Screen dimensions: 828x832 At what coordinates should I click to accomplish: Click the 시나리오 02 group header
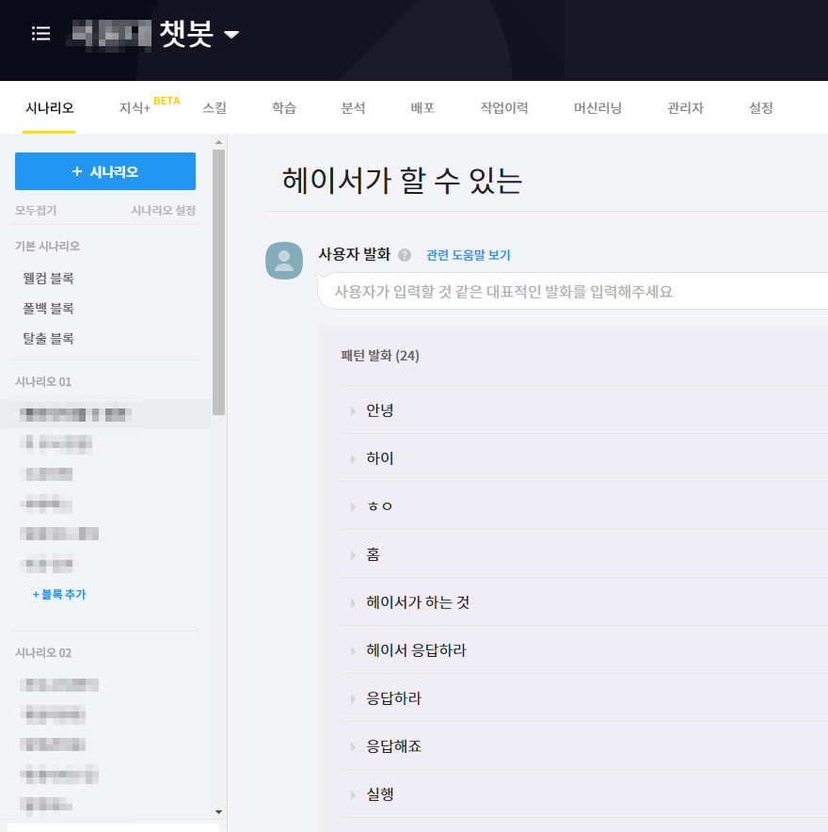(43, 652)
